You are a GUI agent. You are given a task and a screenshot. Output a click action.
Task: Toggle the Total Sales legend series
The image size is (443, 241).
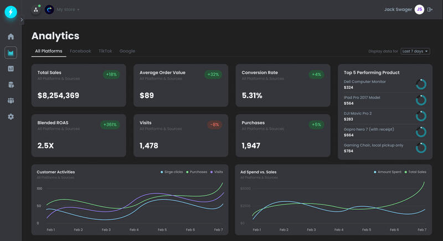click(x=415, y=172)
